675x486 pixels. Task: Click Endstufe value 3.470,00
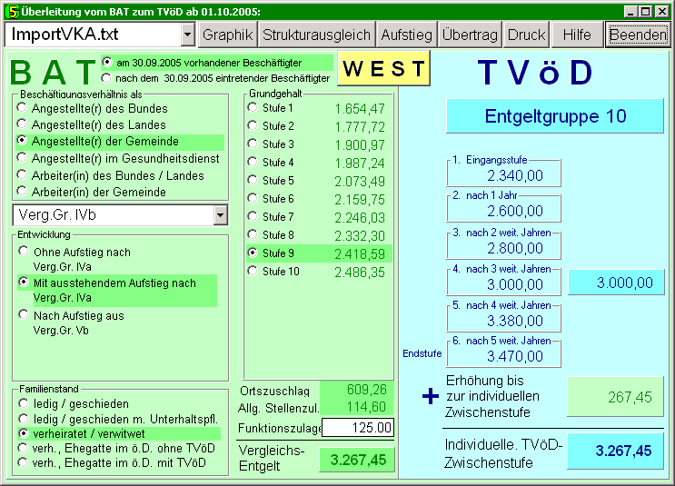[x=515, y=356]
